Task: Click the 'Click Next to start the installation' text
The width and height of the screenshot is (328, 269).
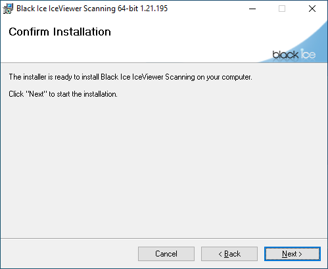Action: (x=63, y=94)
